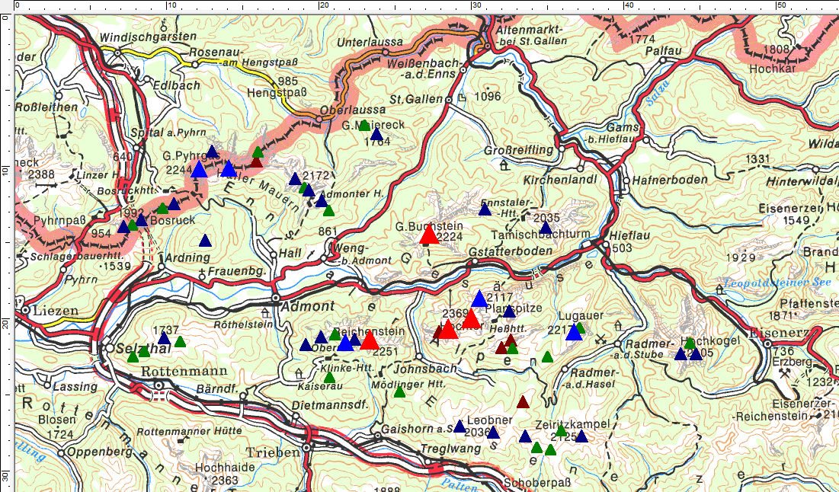This screenshot has height=492, width=839.
Task: Click the large red triangle at G.Buchstein
Action: [429, 235]
